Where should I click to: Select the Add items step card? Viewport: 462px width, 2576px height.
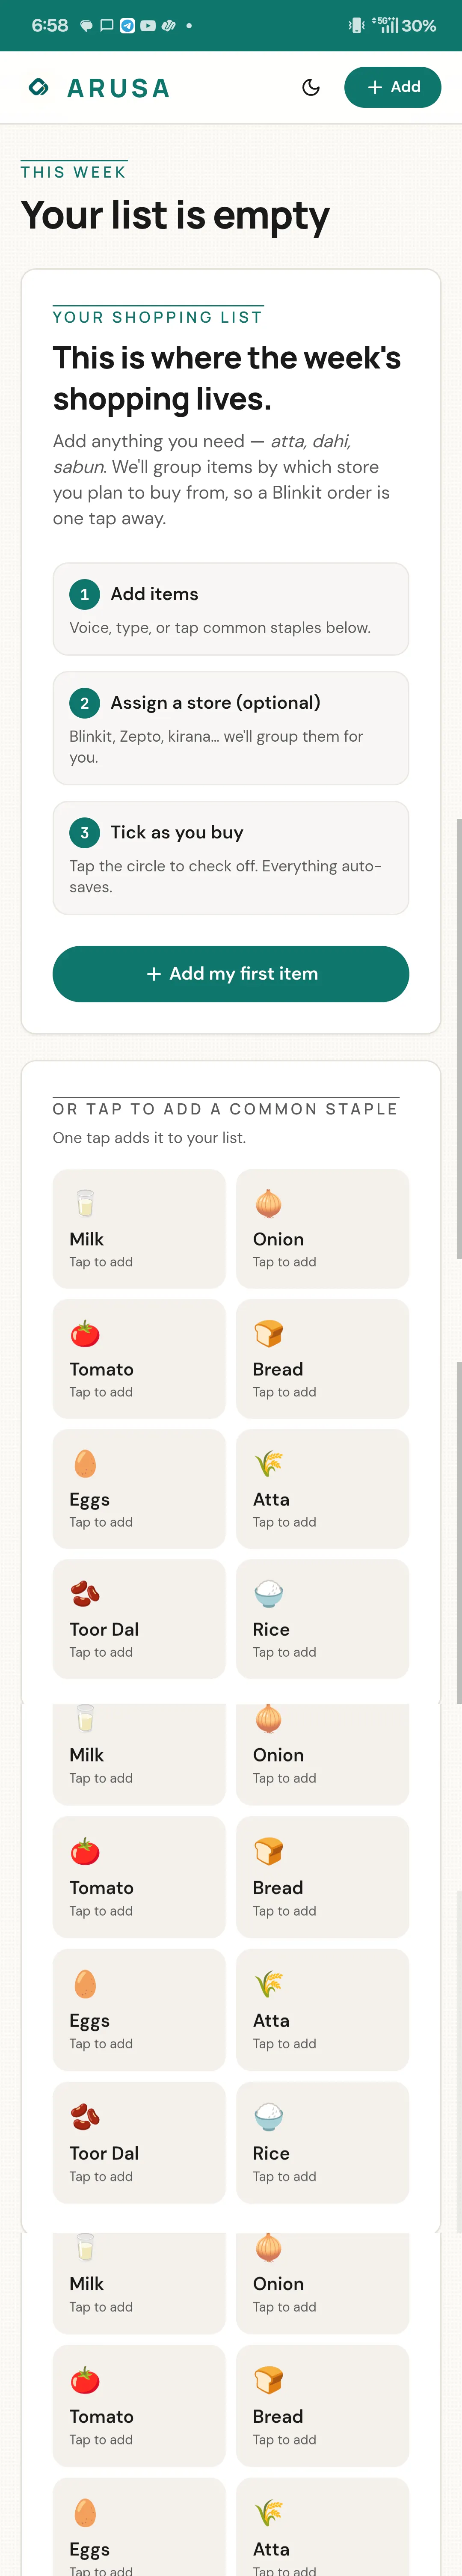click(x=231, y=609)
